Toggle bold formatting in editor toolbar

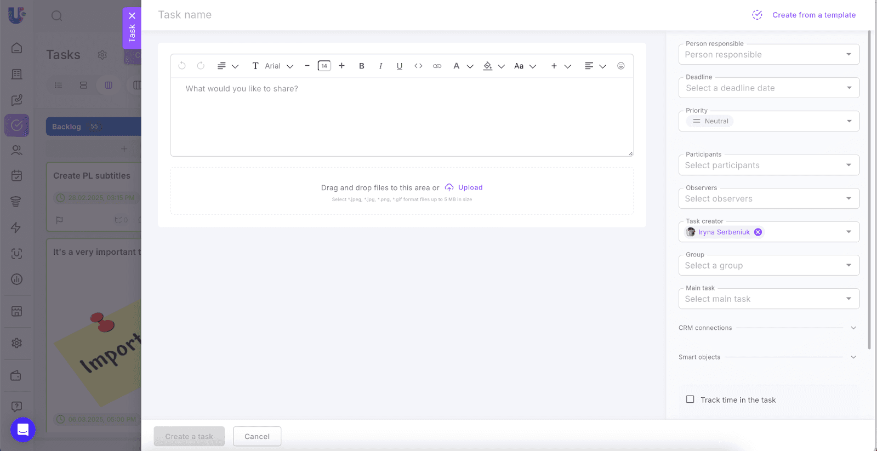coord(362,66)
